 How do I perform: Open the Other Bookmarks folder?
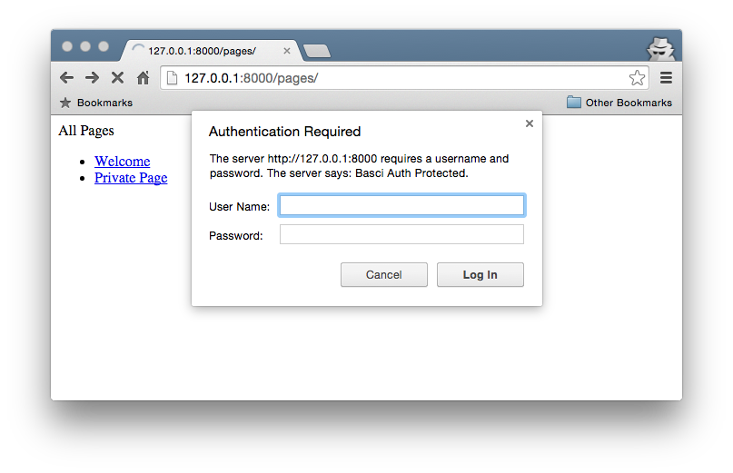[x=619, y=103]
